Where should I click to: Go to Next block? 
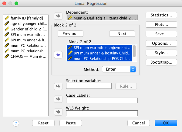point(122,34)
